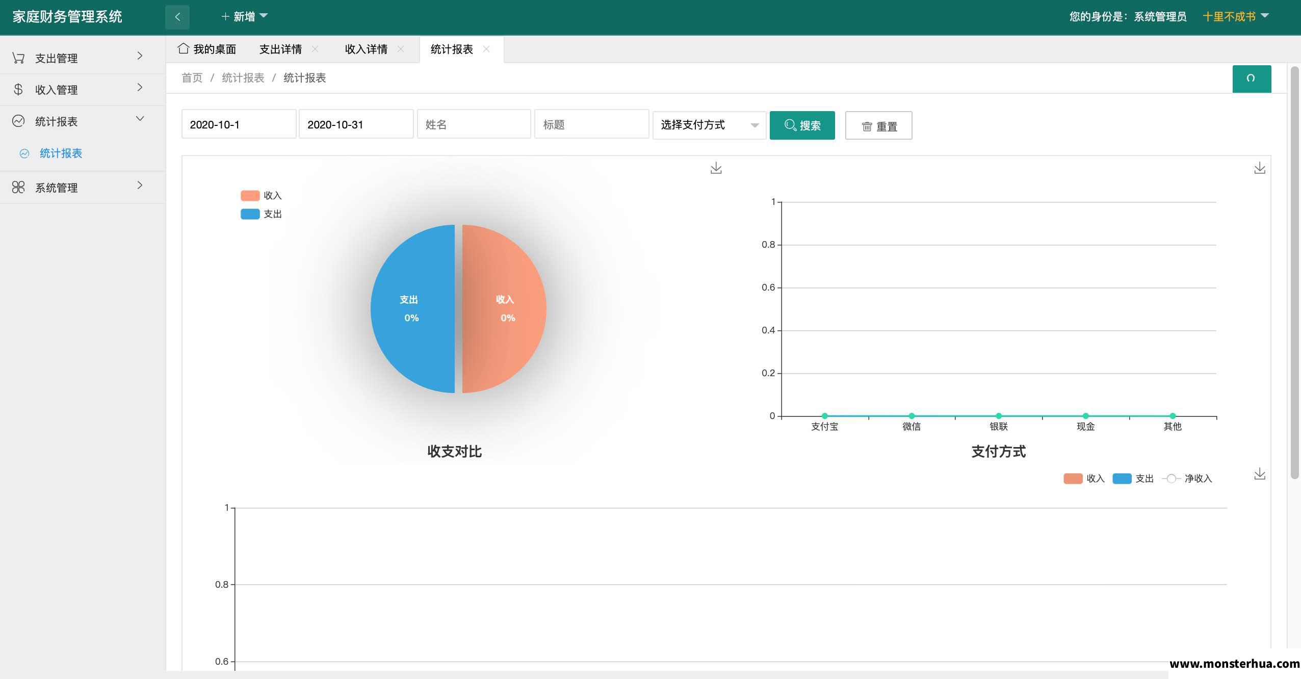Close the 统计报表 tab

tap(486, 49)
